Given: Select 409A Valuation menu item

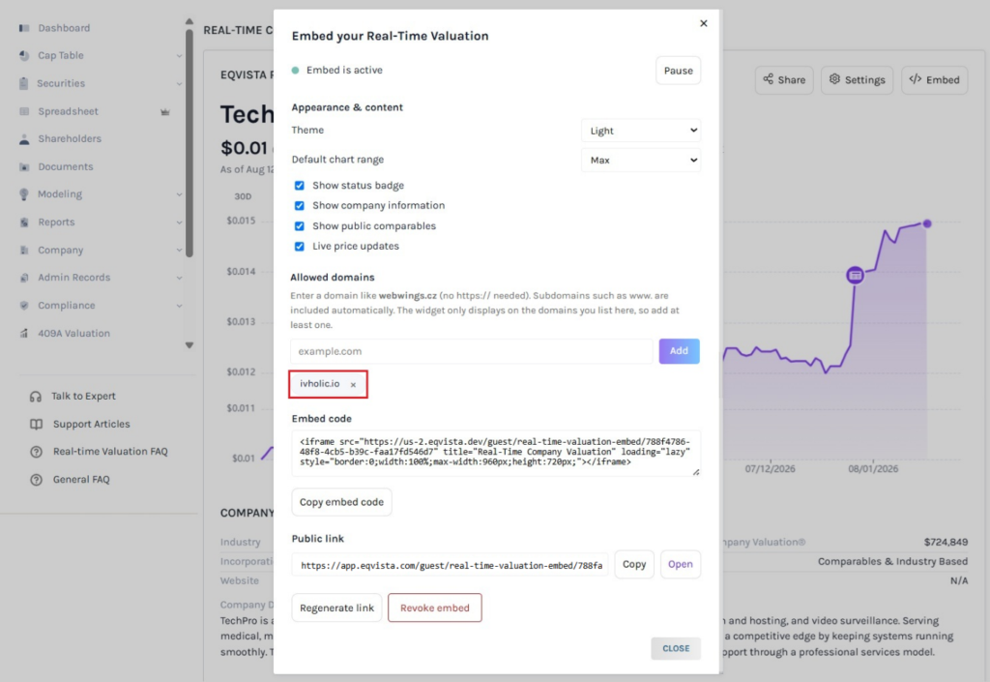Looking at the screenshot, I should coord(73,334).
